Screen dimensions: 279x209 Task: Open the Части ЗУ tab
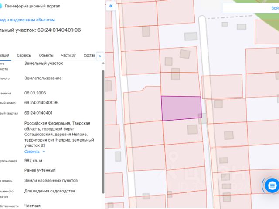click(68, 55)
